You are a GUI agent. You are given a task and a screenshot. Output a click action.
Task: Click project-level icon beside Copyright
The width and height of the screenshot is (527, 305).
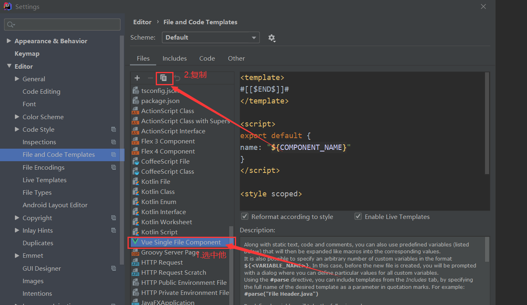113,218
